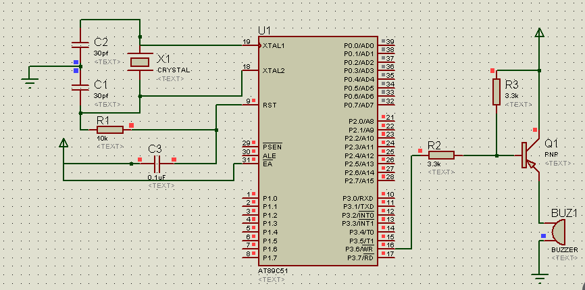Select the PNP transistor Q1
The height and width of the screenshot is (290, 585).
pyautogui.click(x=530, y=155)
